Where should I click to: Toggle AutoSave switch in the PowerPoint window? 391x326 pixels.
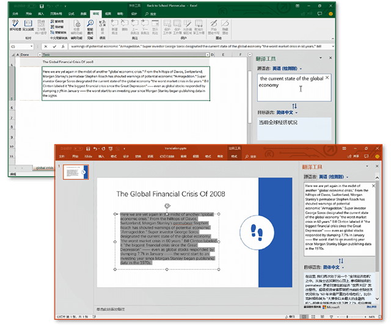pos(78,148)
